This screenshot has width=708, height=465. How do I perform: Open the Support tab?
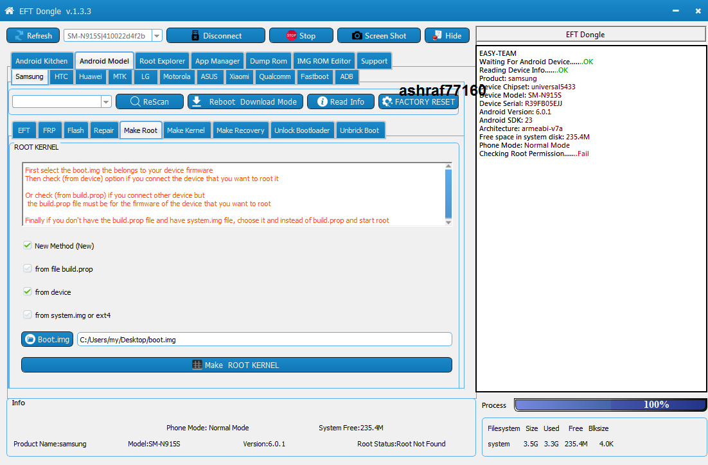pos(374,61)
